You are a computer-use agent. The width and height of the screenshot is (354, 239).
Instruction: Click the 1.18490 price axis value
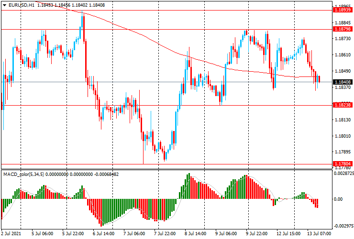click(x=343, y=71)
